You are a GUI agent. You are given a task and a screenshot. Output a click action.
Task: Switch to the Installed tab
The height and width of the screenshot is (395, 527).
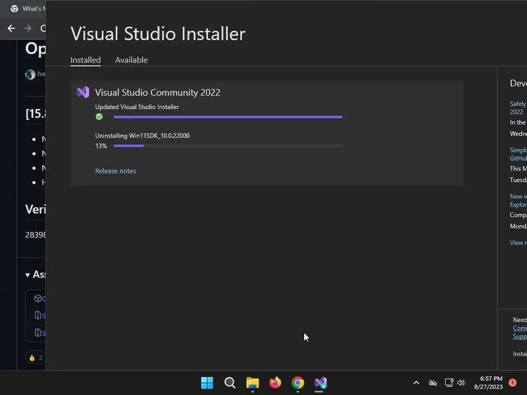pyautogui.click(x=85, y=60)
